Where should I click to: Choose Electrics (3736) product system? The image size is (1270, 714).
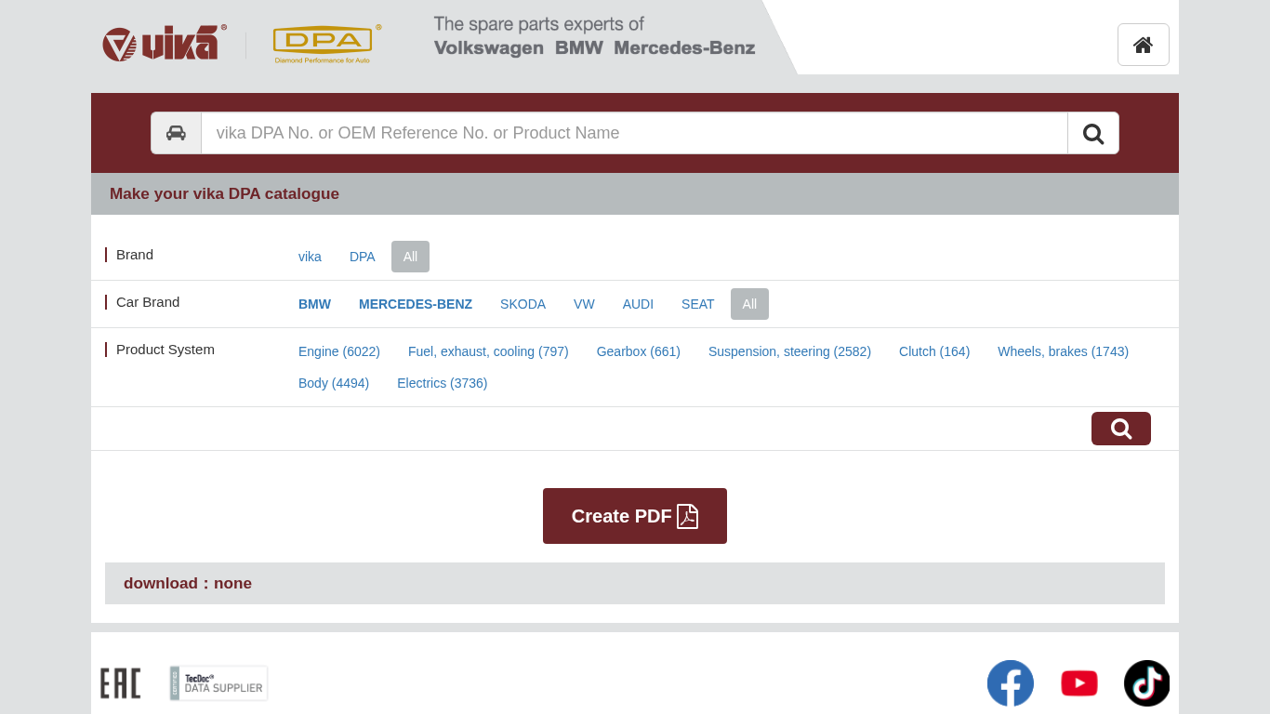(x=442, y=383)
